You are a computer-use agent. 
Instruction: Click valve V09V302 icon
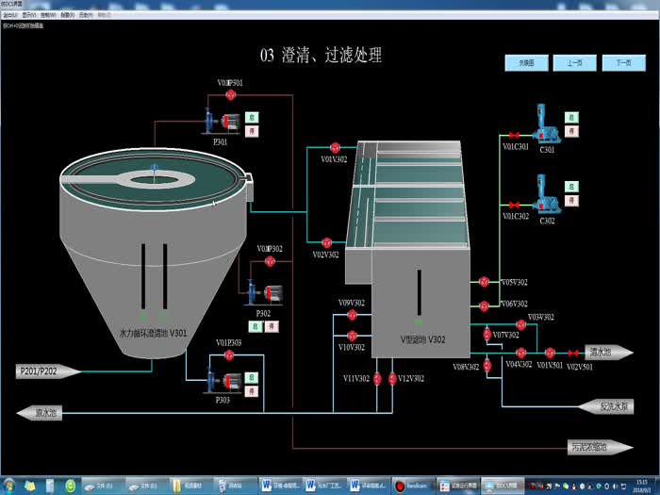(352, 314)
